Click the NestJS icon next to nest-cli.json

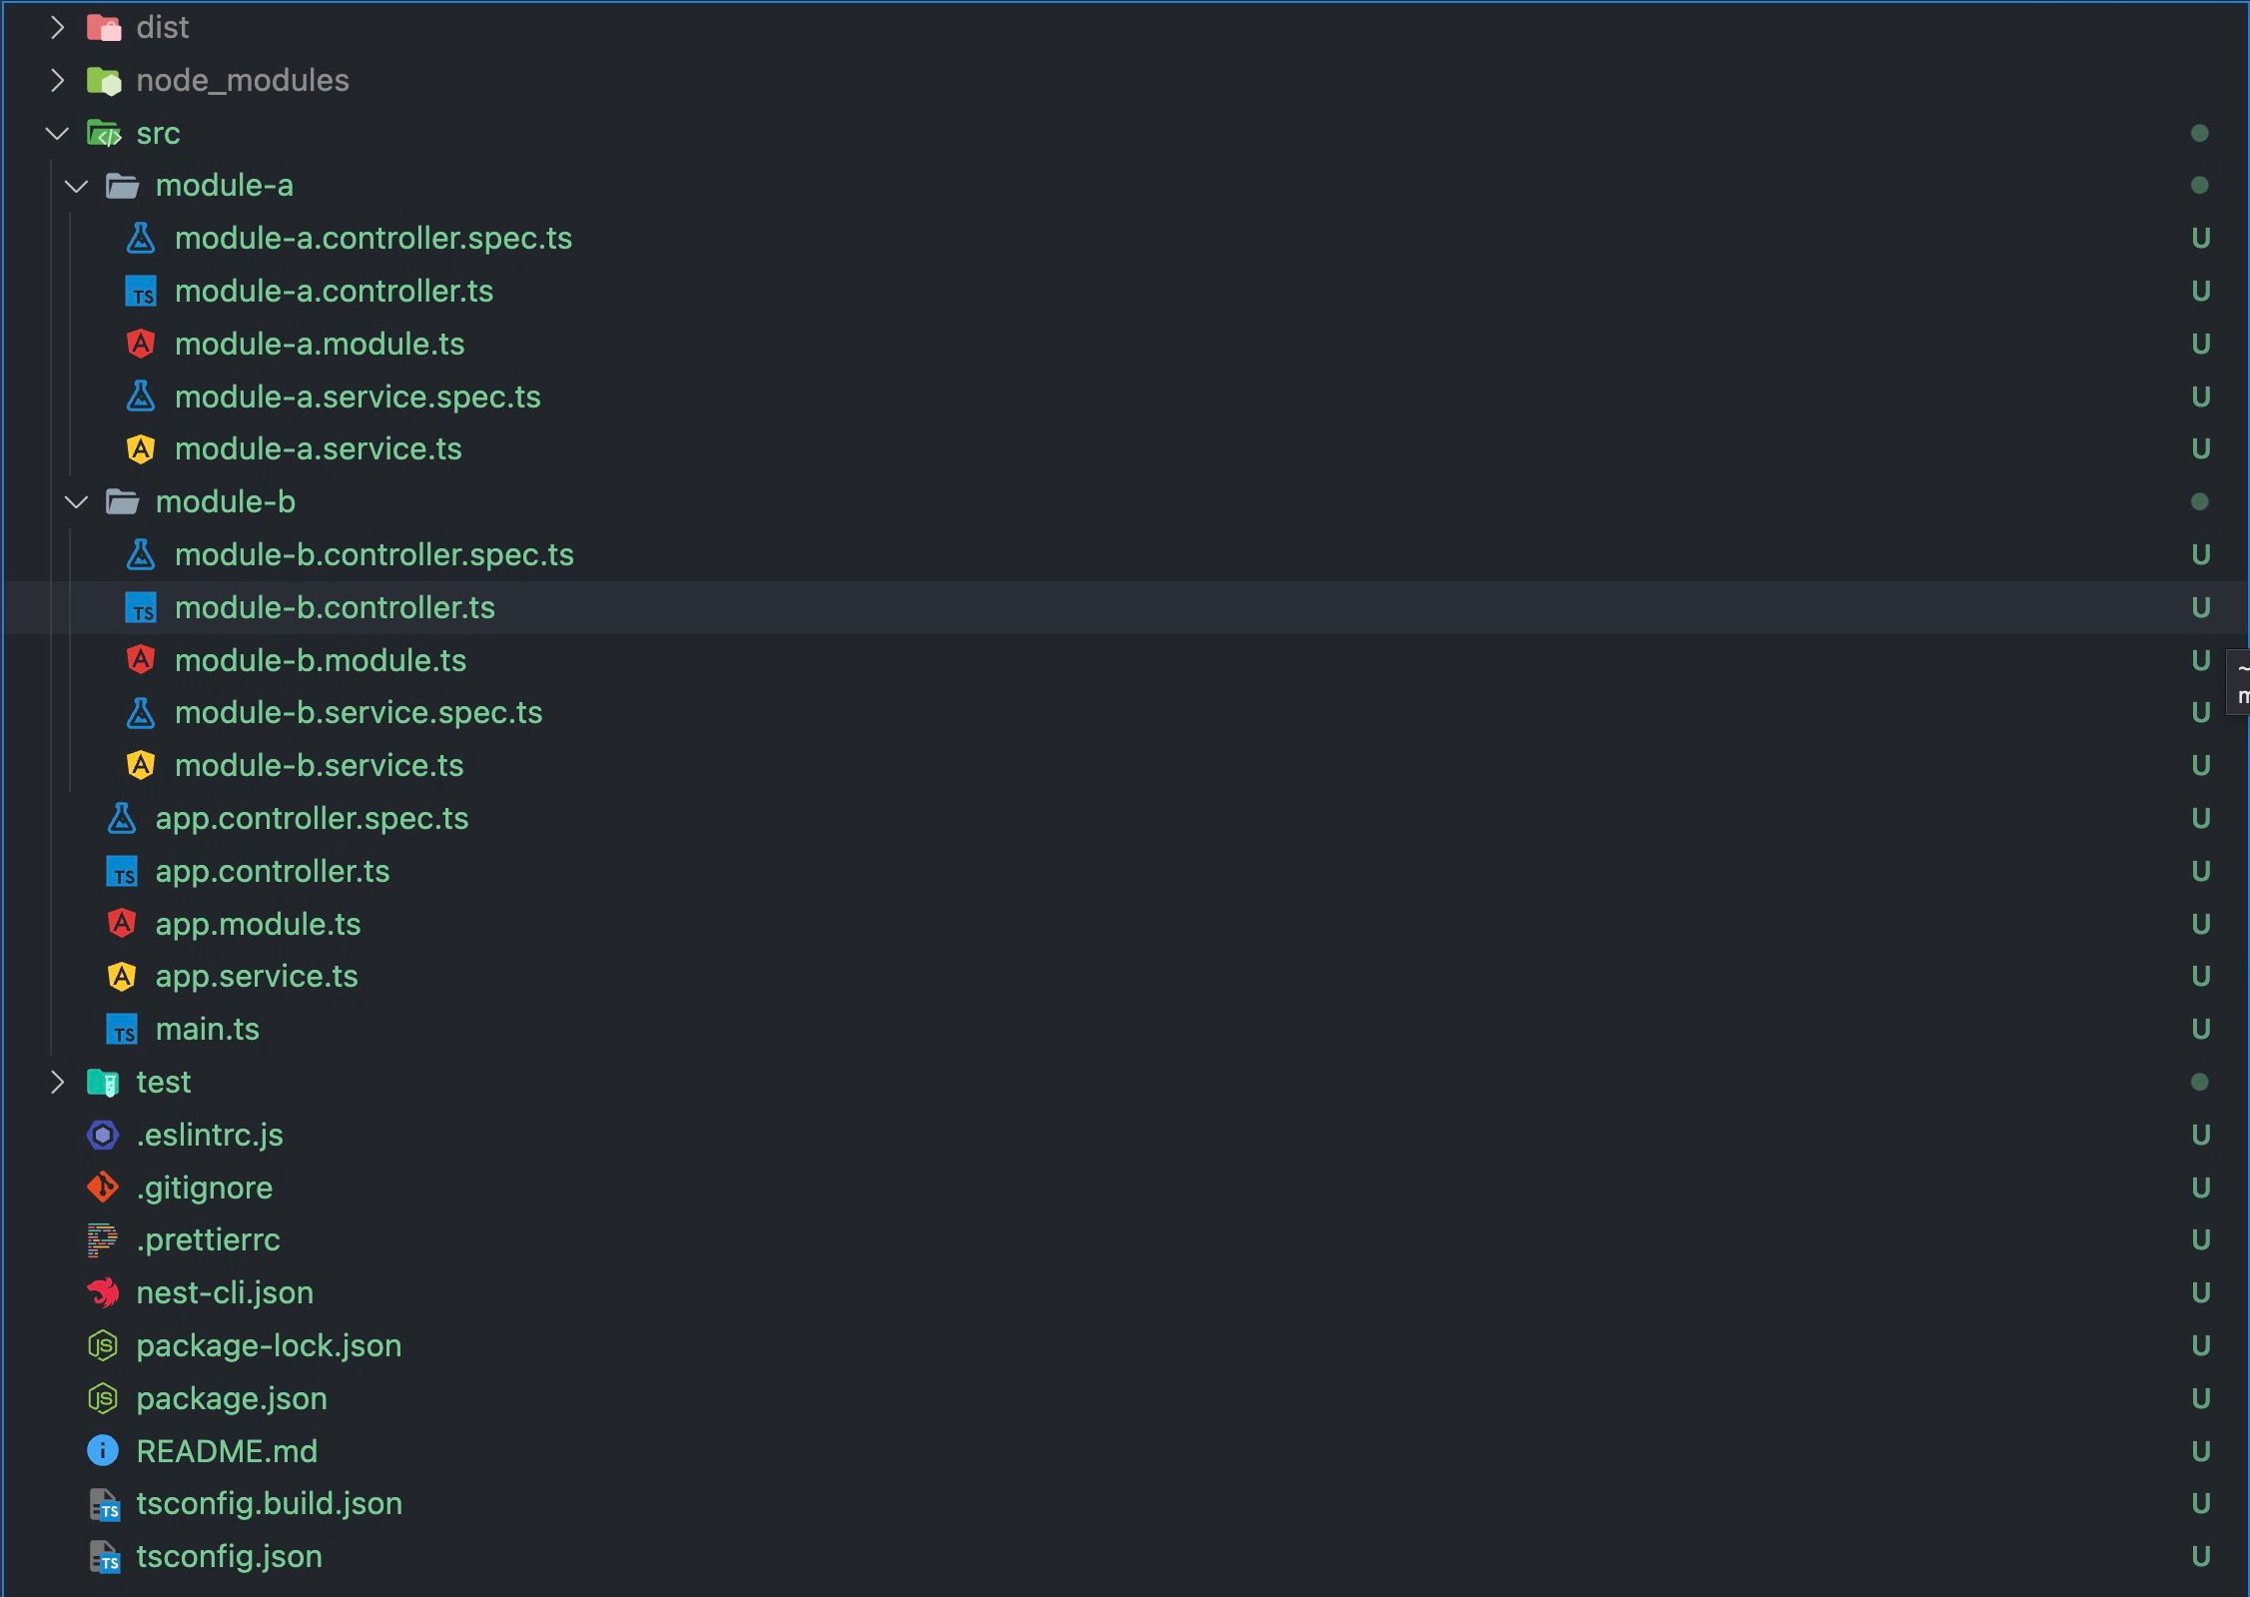103,1292
